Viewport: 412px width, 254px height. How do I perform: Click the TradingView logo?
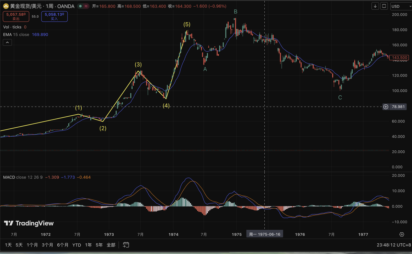(x=29, y=223)
